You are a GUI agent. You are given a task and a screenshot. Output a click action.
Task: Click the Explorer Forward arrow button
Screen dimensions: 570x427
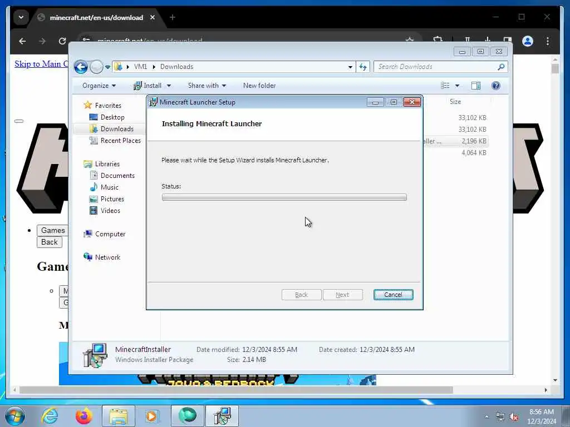(x=96, y=67)
